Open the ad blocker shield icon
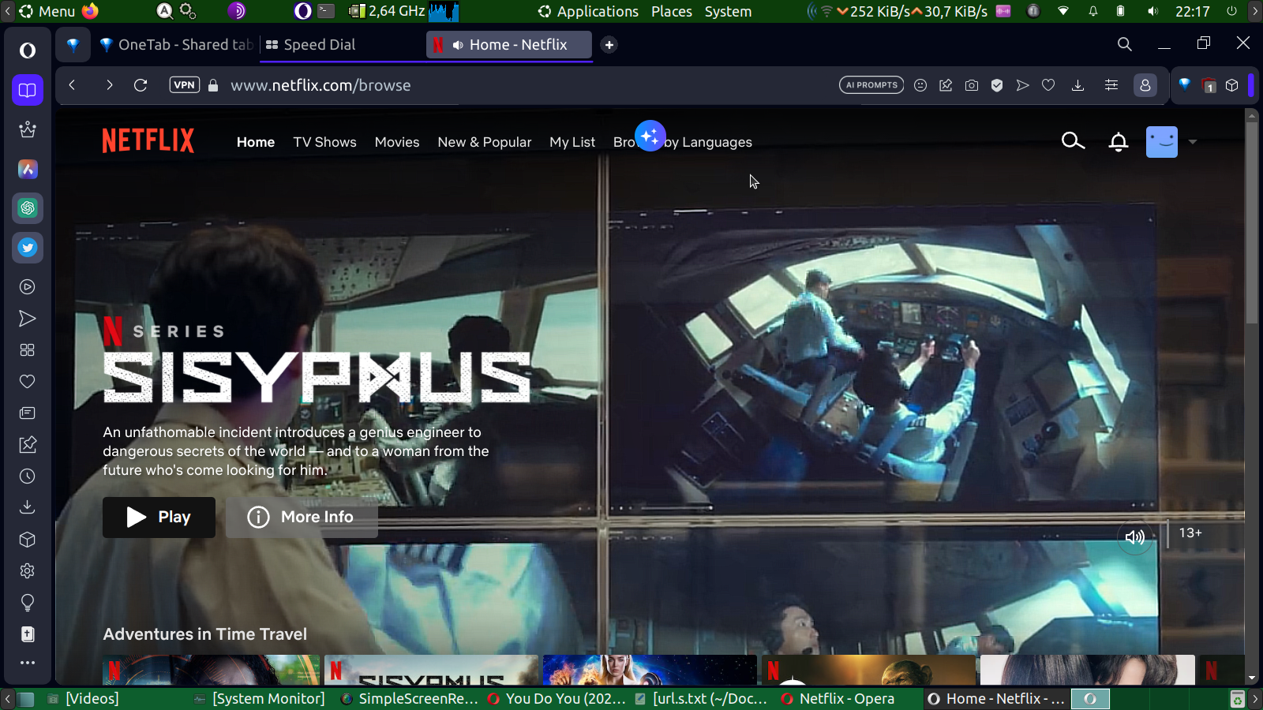Image resolution: width=1263 pixels, height=710 pixels. point(997,85)
